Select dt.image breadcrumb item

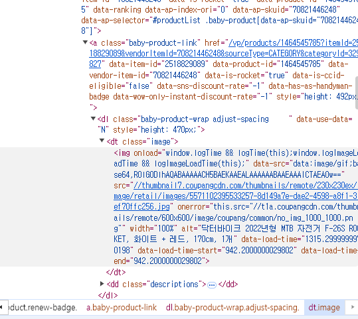(324, 308)
